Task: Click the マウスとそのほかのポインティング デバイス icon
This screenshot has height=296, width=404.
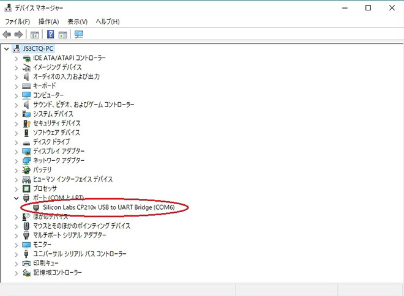Action: pyautogui.click(x=26, y=226)
